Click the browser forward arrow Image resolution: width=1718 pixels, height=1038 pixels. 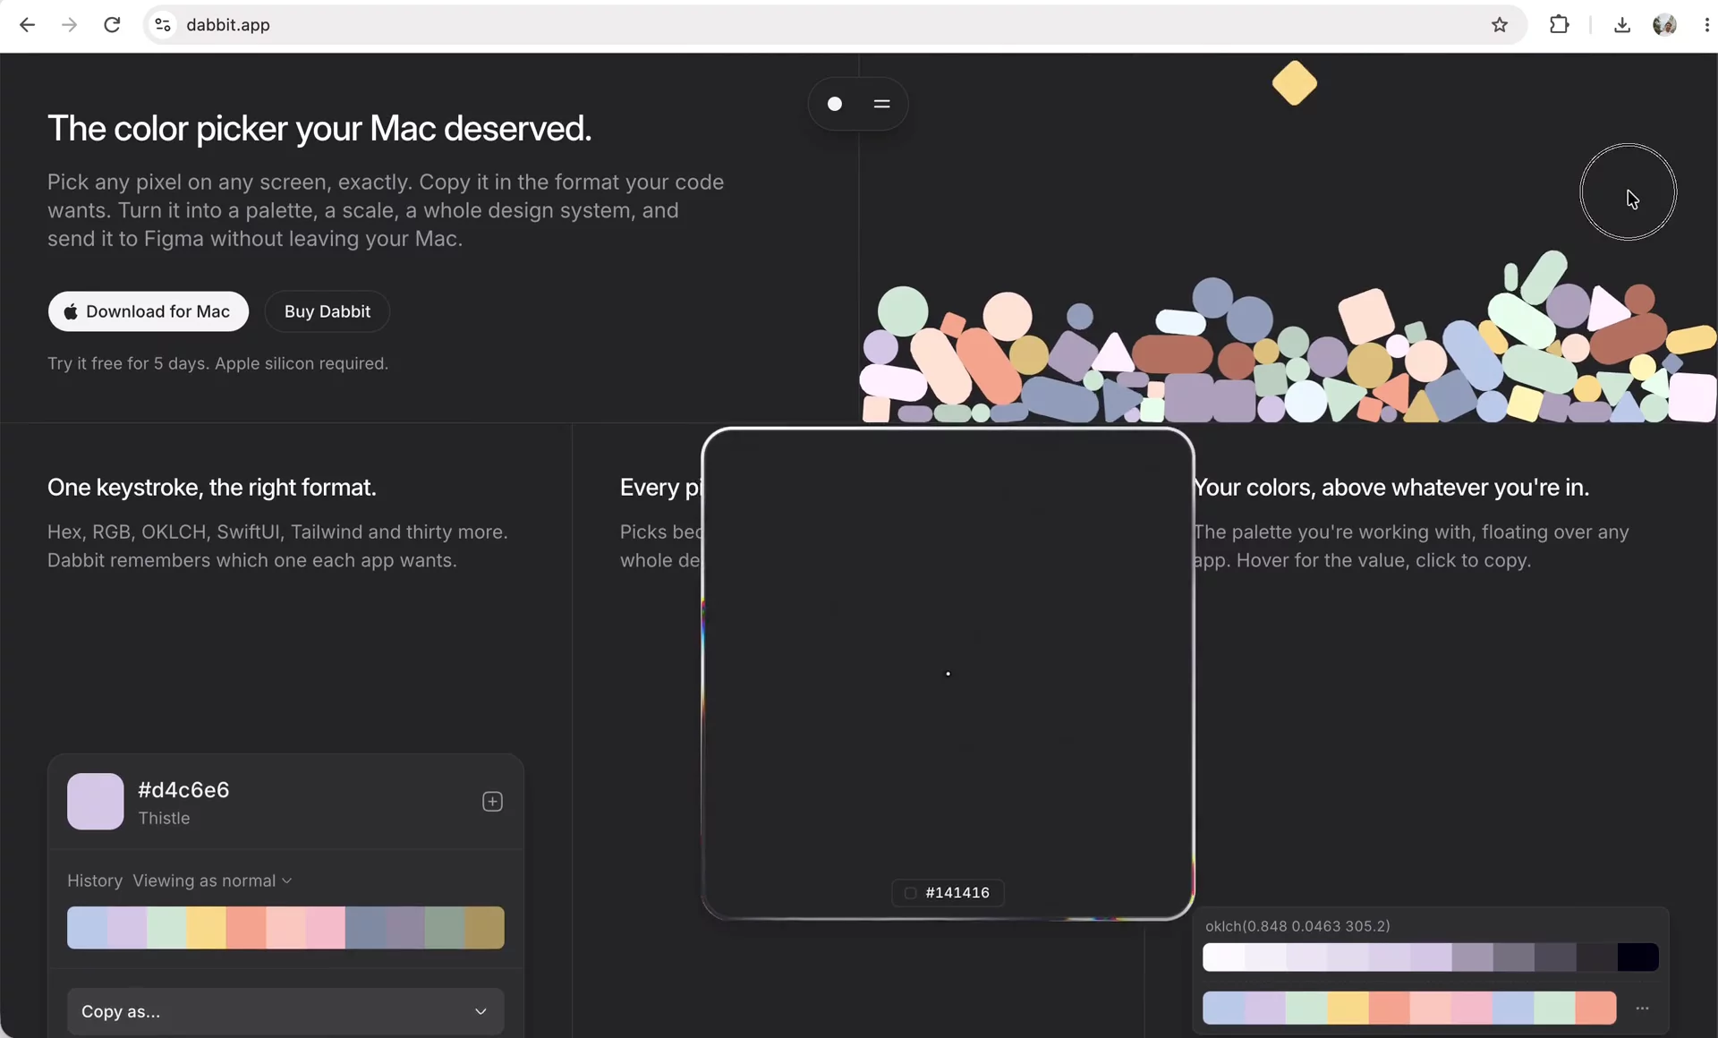pos(69,25)
